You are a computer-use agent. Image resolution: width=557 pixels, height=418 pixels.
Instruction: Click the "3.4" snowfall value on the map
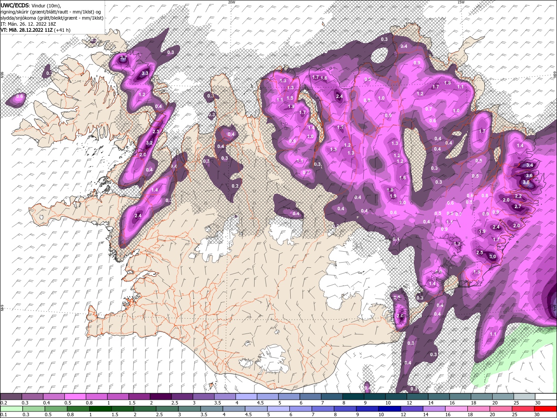pos(530,165)
